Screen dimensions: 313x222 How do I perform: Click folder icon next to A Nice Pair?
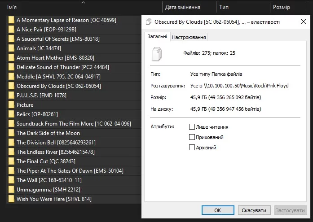coord(11,30)
